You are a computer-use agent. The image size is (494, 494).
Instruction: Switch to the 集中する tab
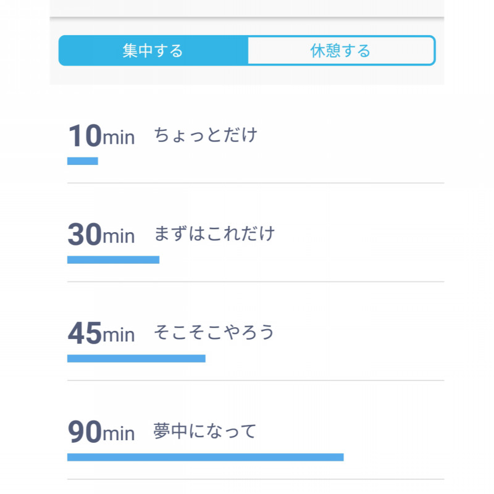(153, 51)
